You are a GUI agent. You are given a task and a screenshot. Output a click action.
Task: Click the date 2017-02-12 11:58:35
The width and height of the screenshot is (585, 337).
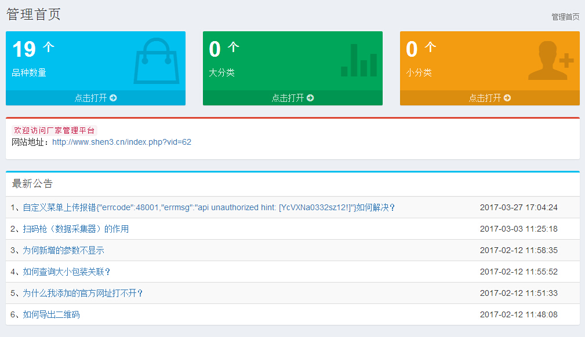point(518,250)
